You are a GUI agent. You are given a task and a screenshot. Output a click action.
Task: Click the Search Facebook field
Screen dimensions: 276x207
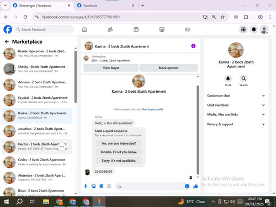44,29
